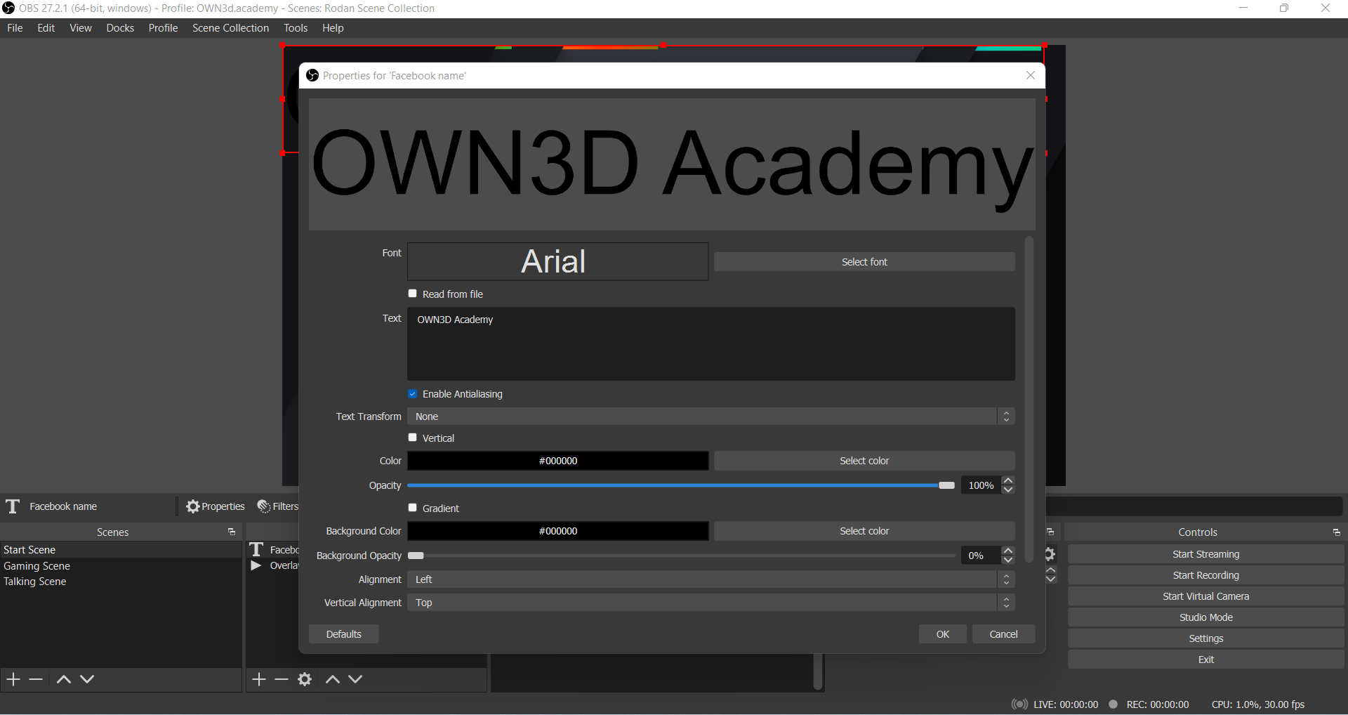The image size is (1348, 715).
Task: Pop out the Scenes dock icon
Action: pos(232,532)
